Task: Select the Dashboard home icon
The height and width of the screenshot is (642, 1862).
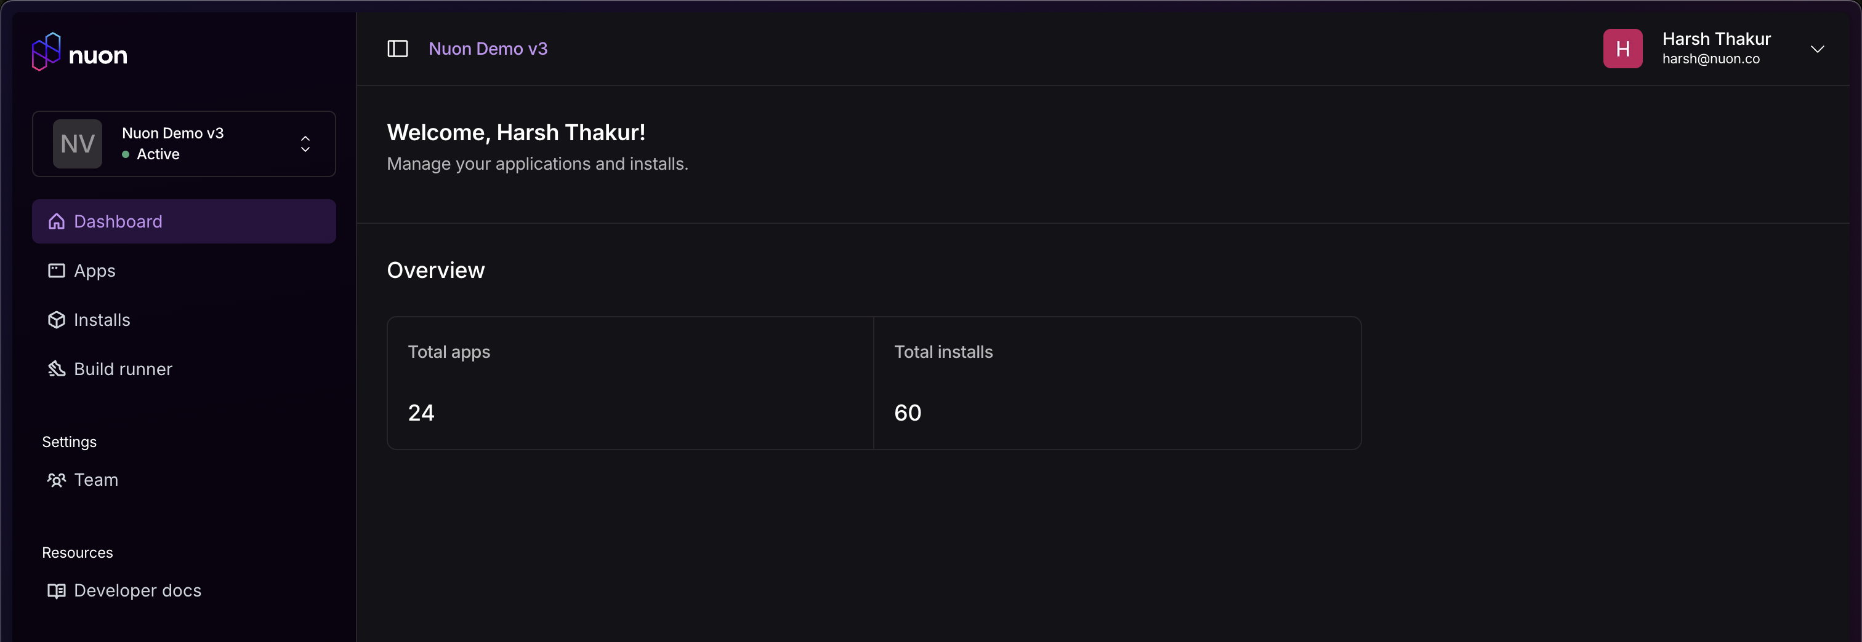Action: (57, 221)
